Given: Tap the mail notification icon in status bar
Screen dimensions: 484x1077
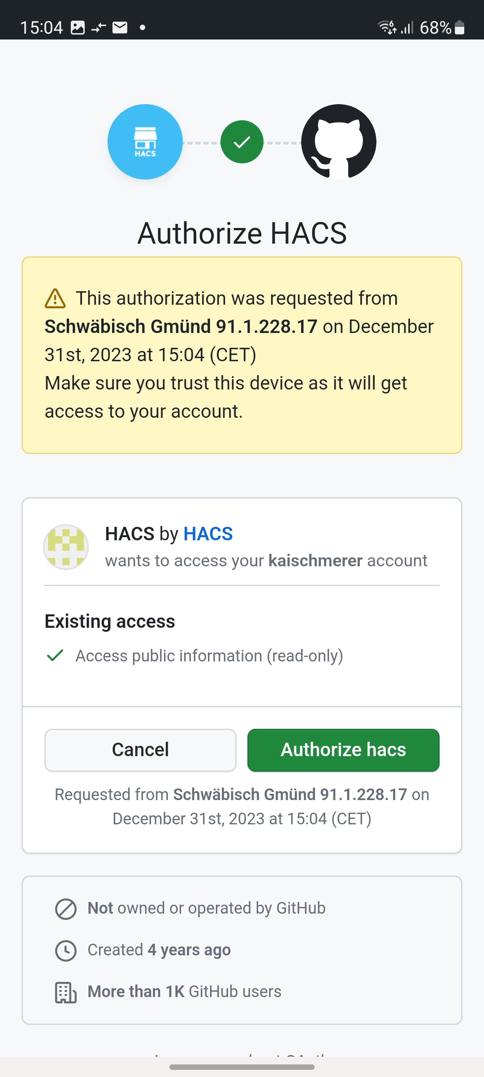Looking at the screenshot, I should [120, 28].
